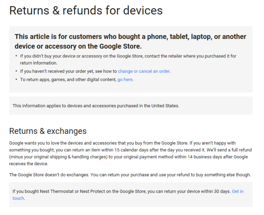Click the bullet before "If you haven't received"
Viewport: 264px width, 215px height.
click(x=16, y=71)
